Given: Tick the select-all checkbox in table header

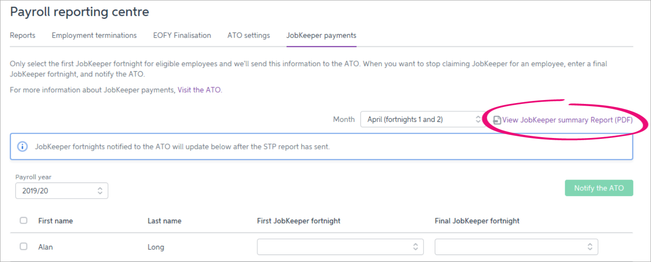Looking at the screenshot, I should pyautogui.click(x=24, y=221).
